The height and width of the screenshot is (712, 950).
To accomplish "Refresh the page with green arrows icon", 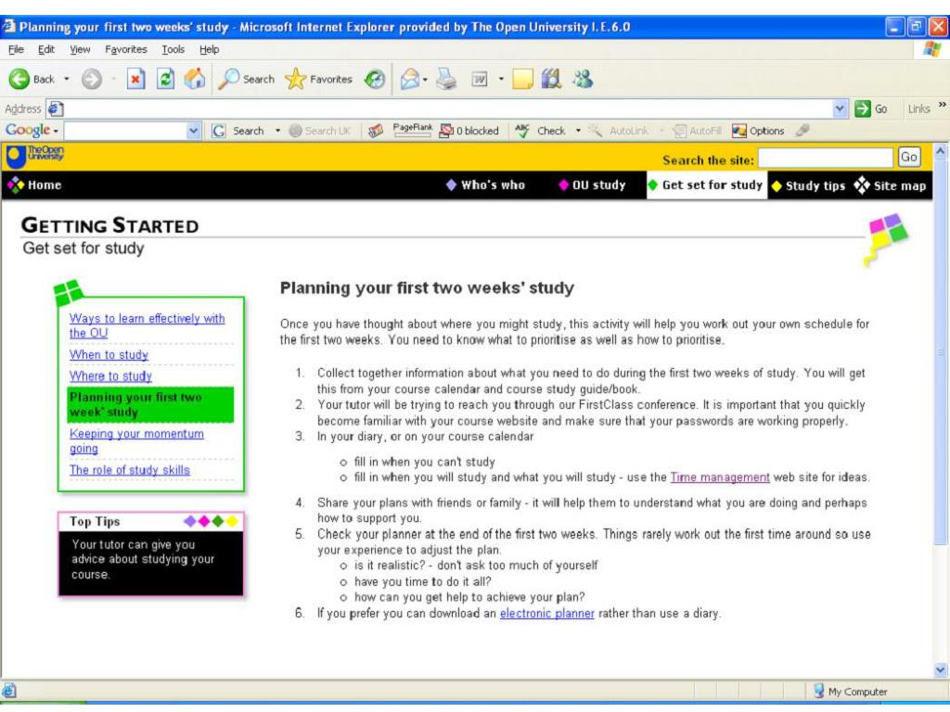I will pyautogui.click(x=165, y=79).
